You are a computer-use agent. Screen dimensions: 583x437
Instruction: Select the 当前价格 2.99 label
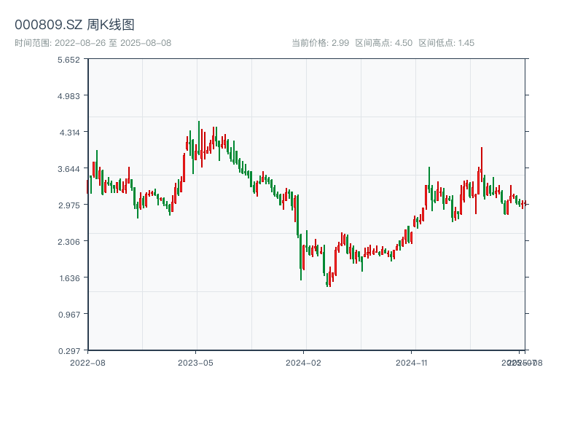320,43
